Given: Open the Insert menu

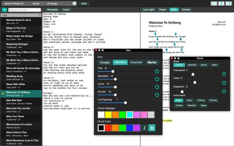Looking at the screenshot, I should click(x=66, y=10).
